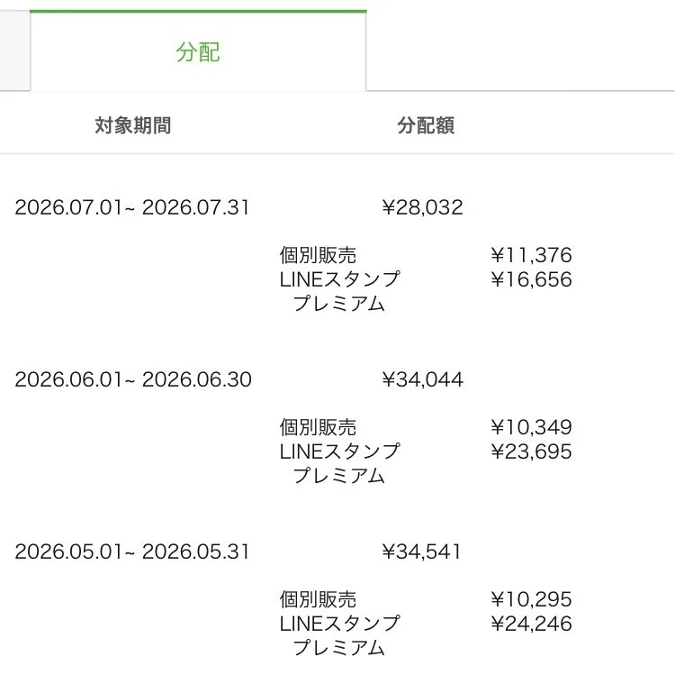
Task: Click LINEスタンプ プレミアム label under July
Action: tap(339, 291)
